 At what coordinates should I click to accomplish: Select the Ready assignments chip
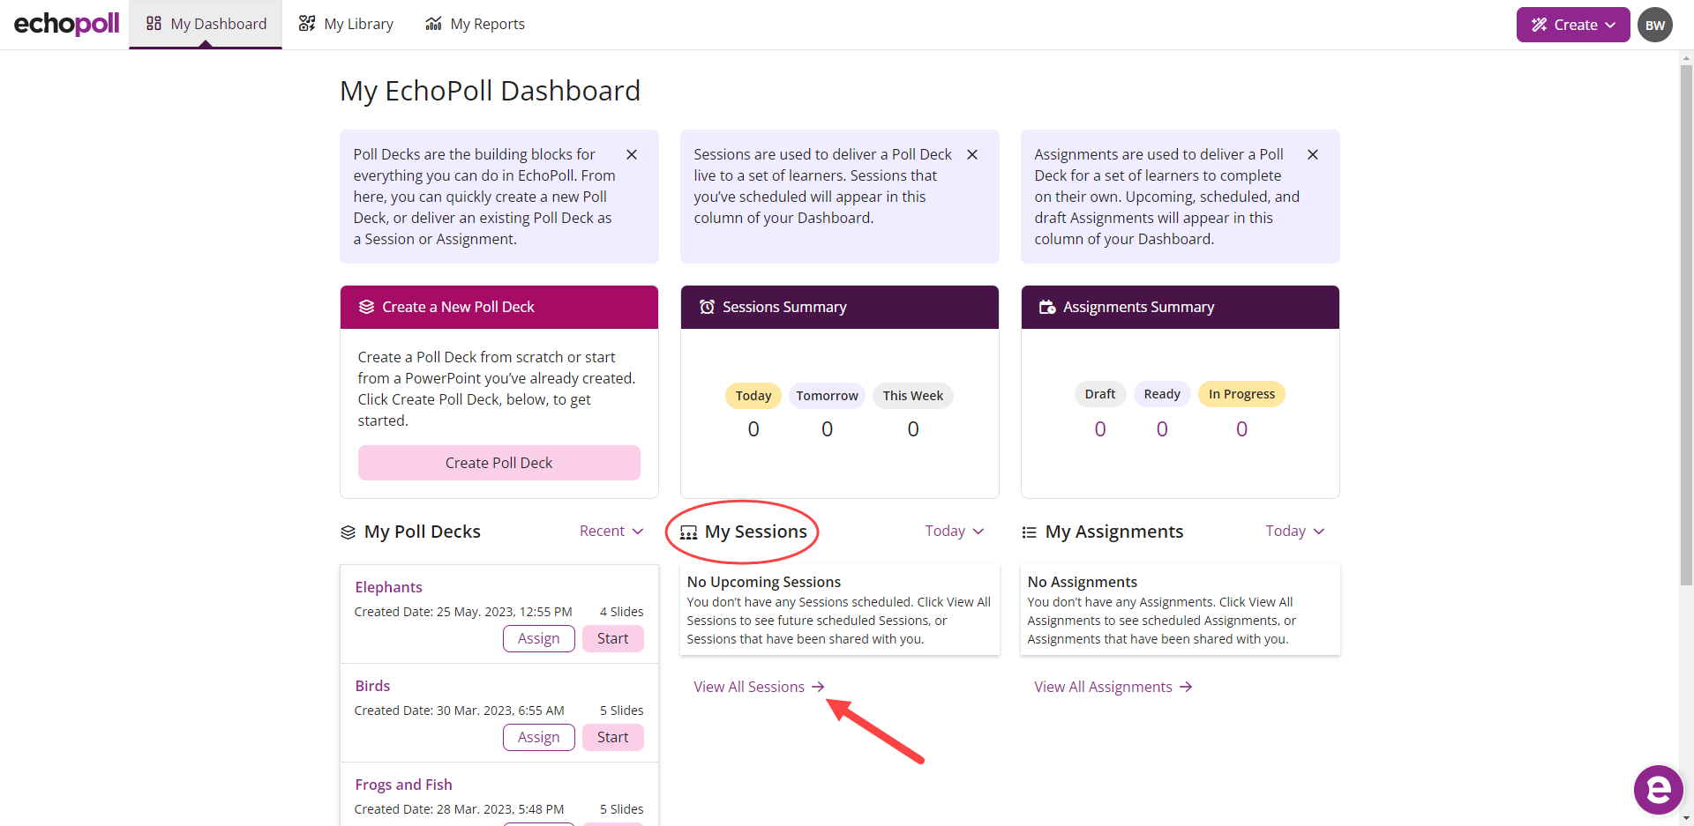pyautogui.click(x=1162, y=394)
